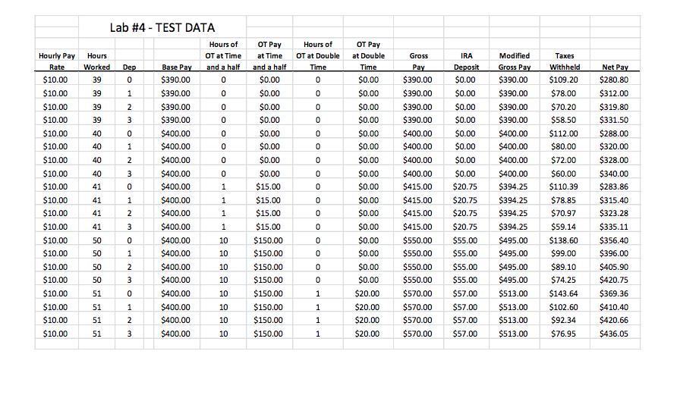Select the 'Base Pay' column header
The height and width of the screenshot is (417, 680).
pyautogui.click(x=177, y=67)
